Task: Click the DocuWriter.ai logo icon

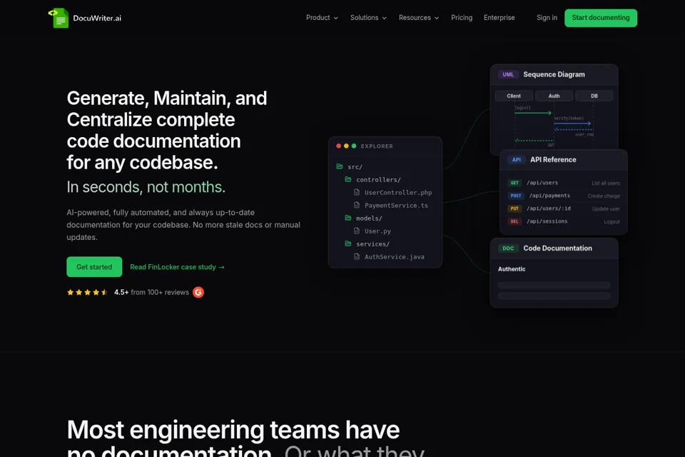Action: [58, 18]
